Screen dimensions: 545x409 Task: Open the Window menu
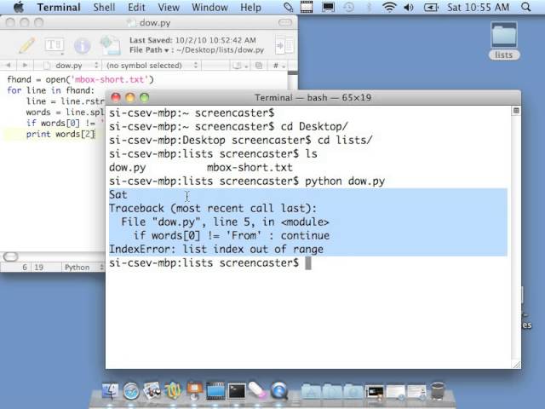click(209, 8)
